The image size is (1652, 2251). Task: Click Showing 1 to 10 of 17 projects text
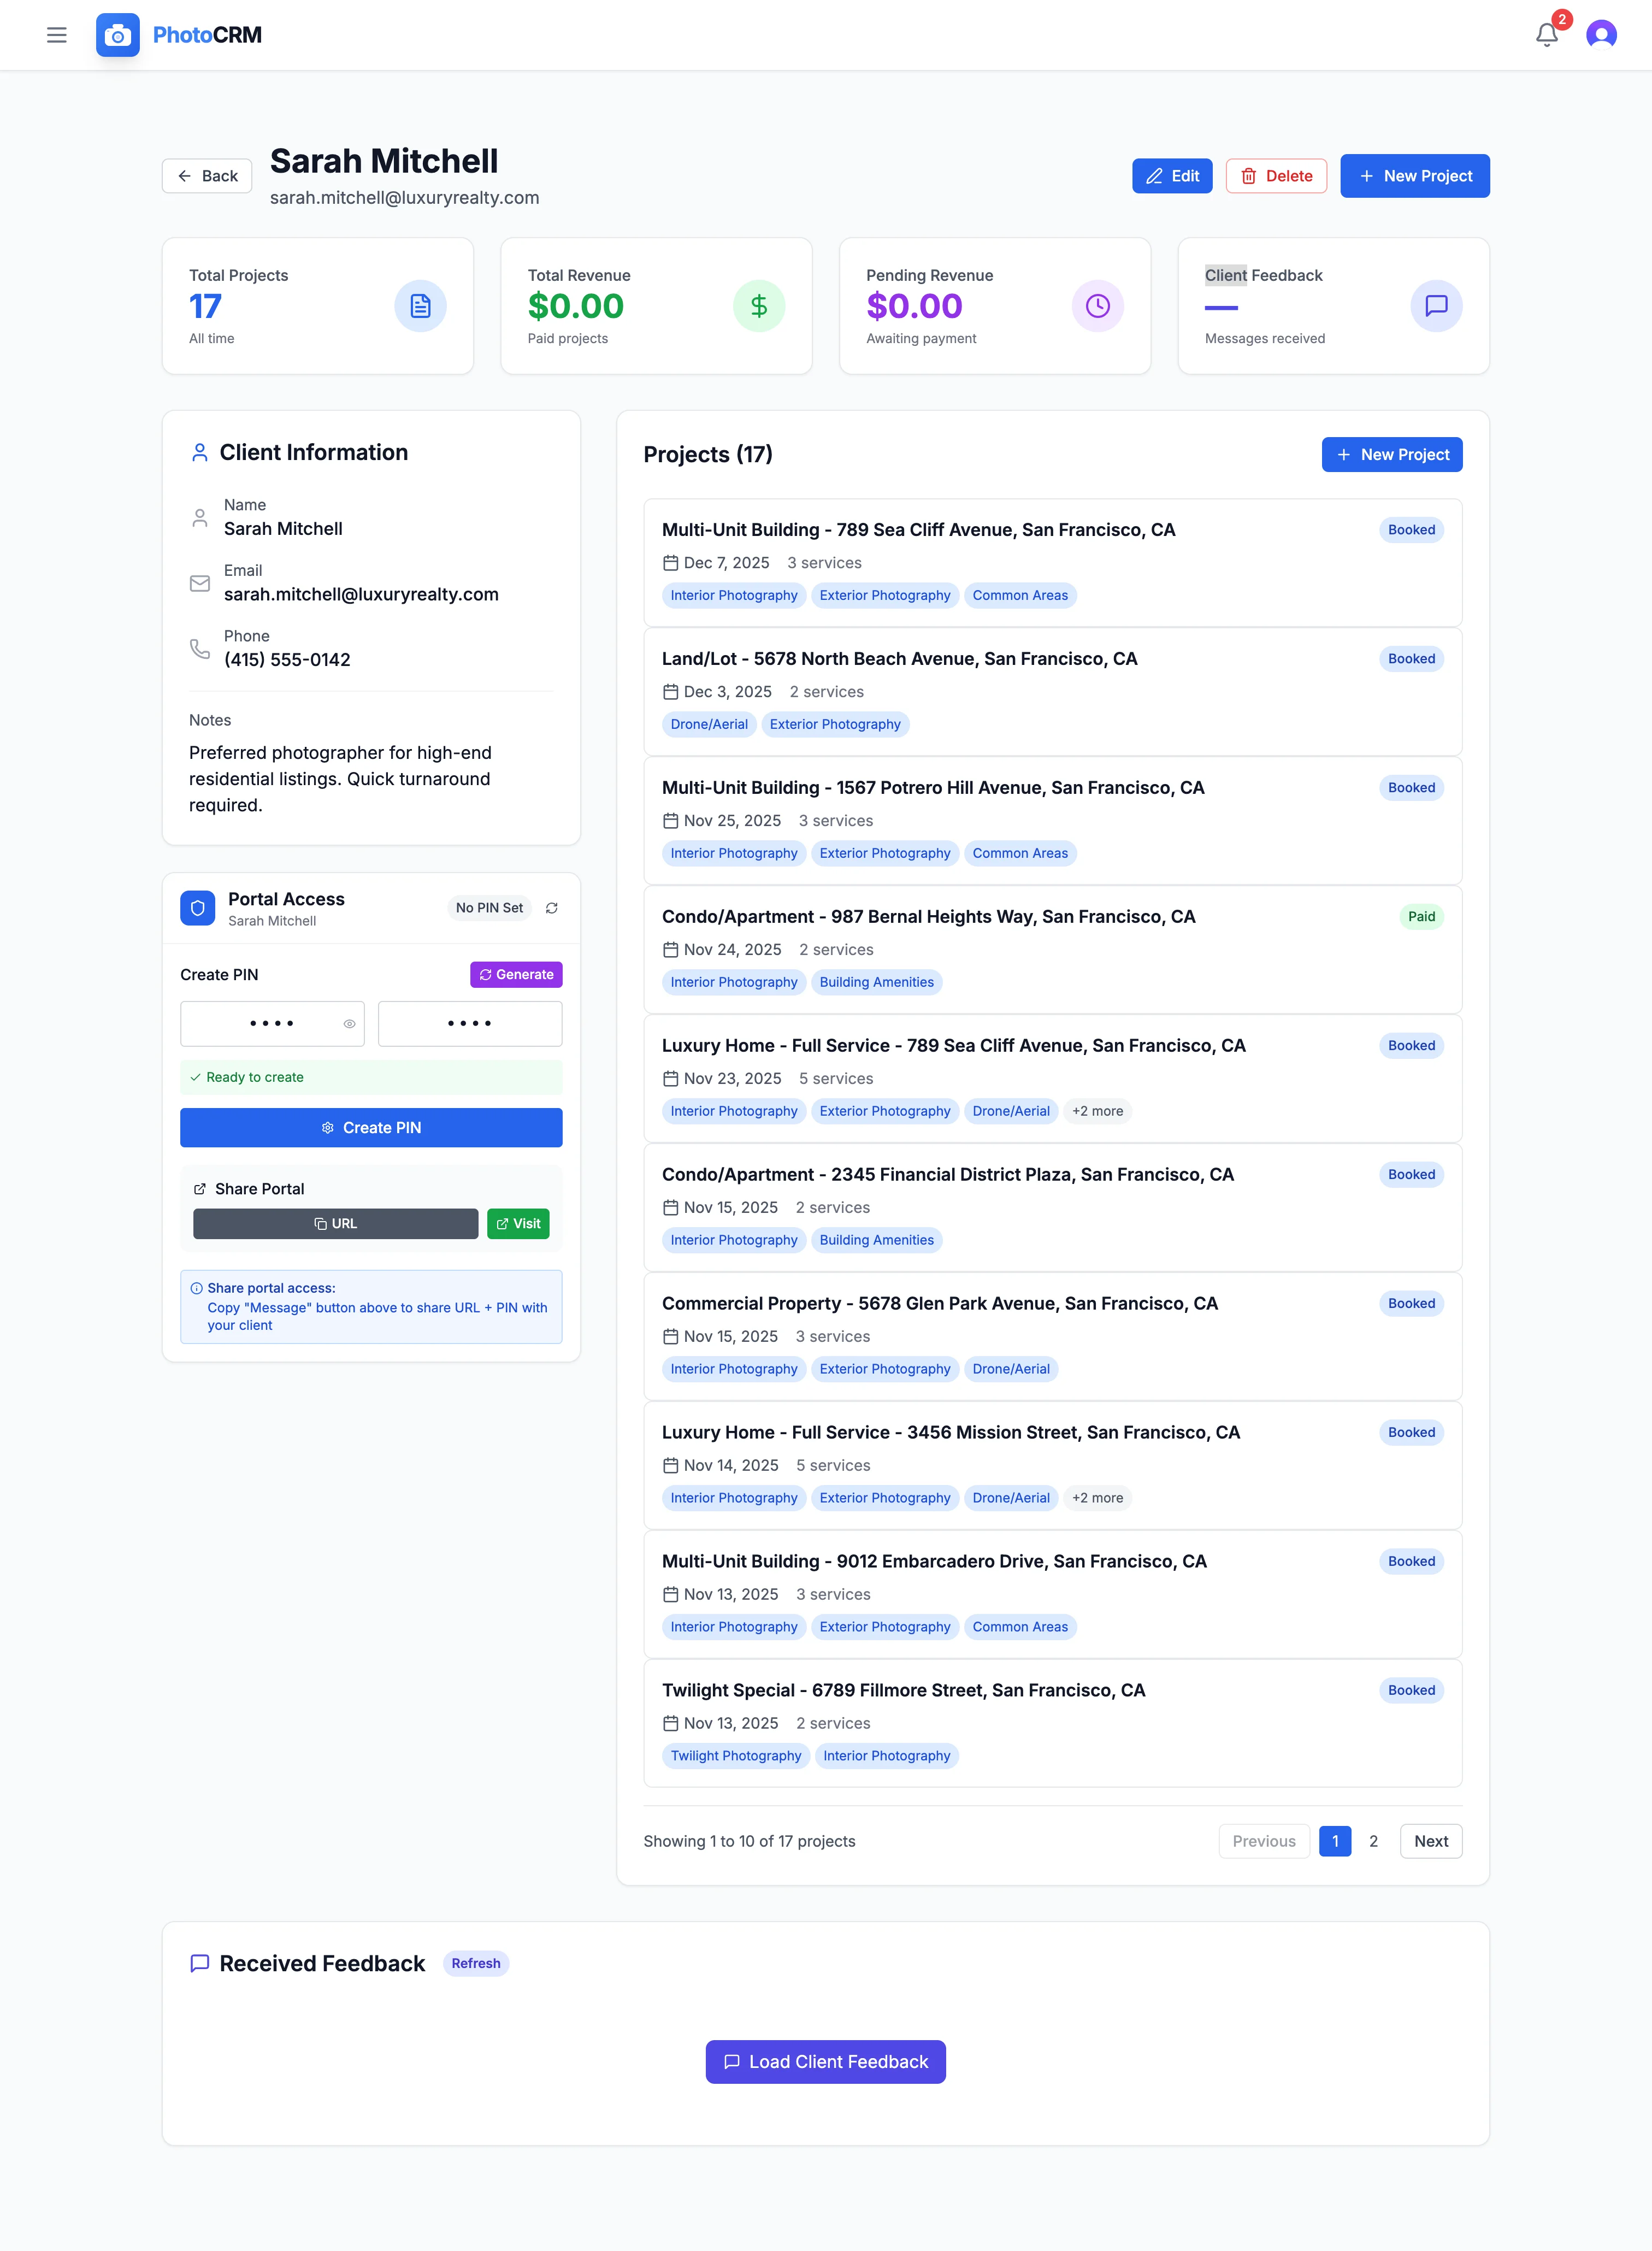(749, 1841)
